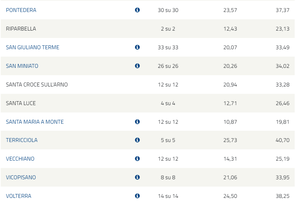Screen dimensions: 295x207
Task: Click the SANTA LUCE row name
Action: click(21, 103)
